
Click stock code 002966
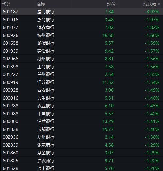tap(10, 59)
